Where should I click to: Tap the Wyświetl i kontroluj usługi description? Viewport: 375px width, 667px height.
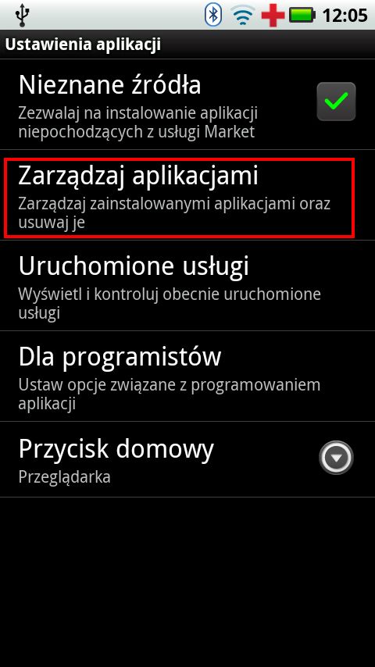[x=170, y=303]
